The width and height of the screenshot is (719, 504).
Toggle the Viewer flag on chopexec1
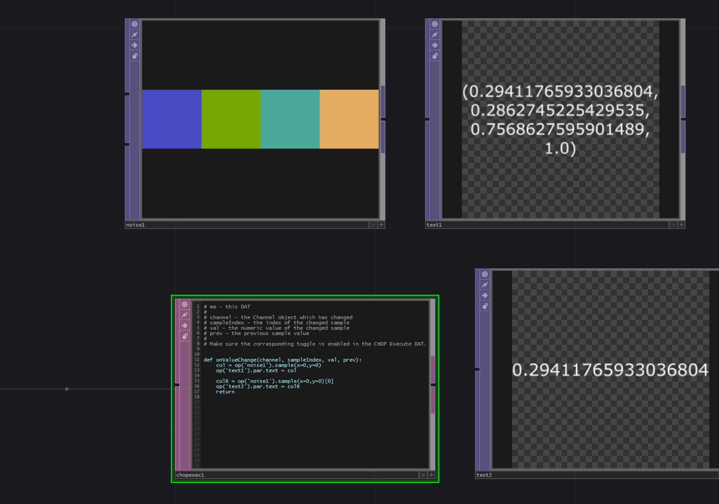pyautogui.click(x=185, y=304)
